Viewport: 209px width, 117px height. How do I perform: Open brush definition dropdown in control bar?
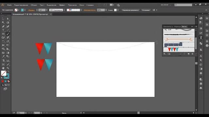click(x=81, y=10)
